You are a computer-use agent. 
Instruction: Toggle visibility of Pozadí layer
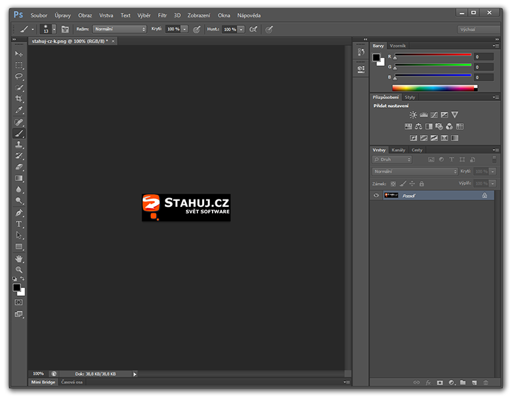tap(376, 196)
